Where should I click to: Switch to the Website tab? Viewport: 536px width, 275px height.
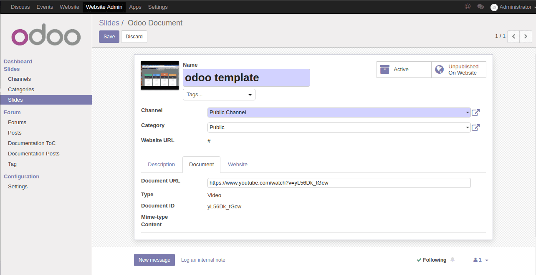click(238, 165)
